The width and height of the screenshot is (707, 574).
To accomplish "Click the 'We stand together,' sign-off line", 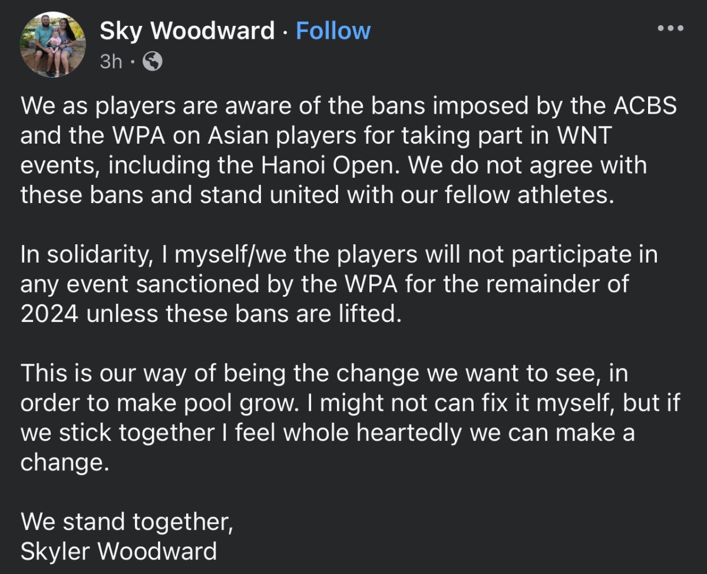I will [127, 522].
